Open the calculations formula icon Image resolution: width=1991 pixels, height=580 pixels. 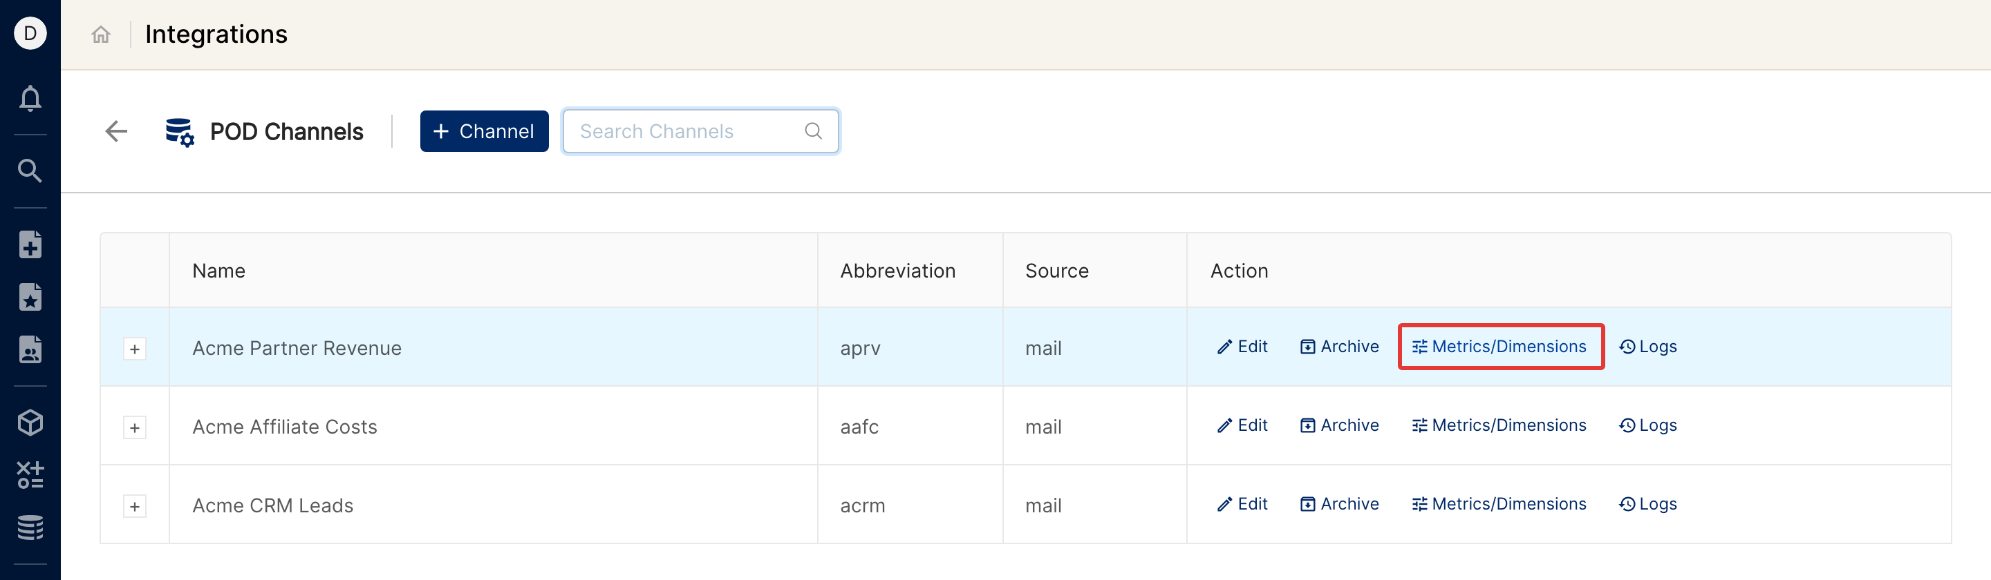30,475
